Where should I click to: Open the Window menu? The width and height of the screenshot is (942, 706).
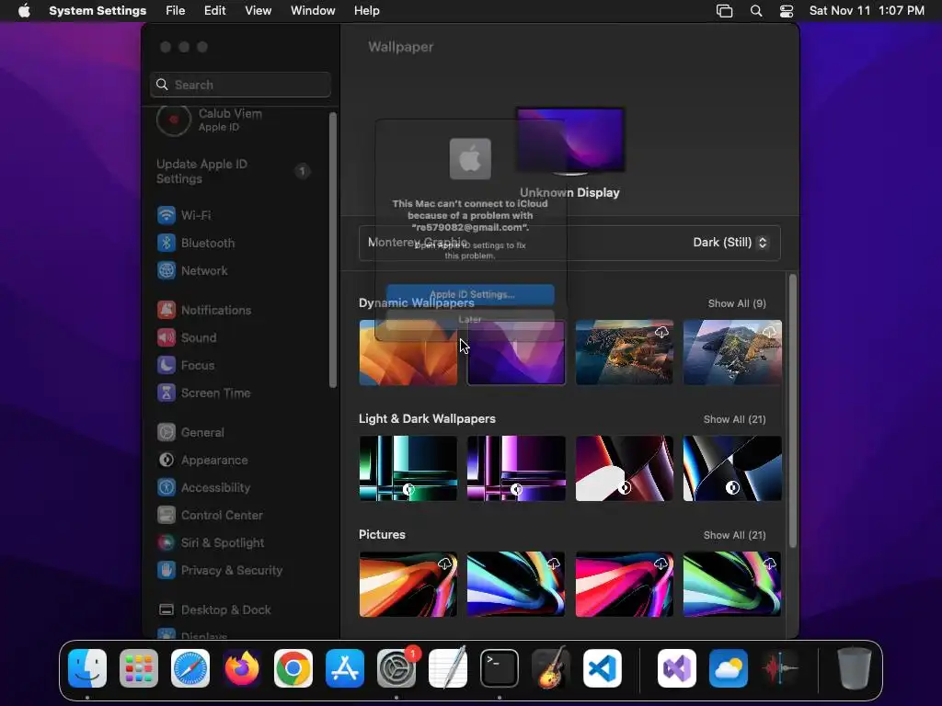(313, 11)
